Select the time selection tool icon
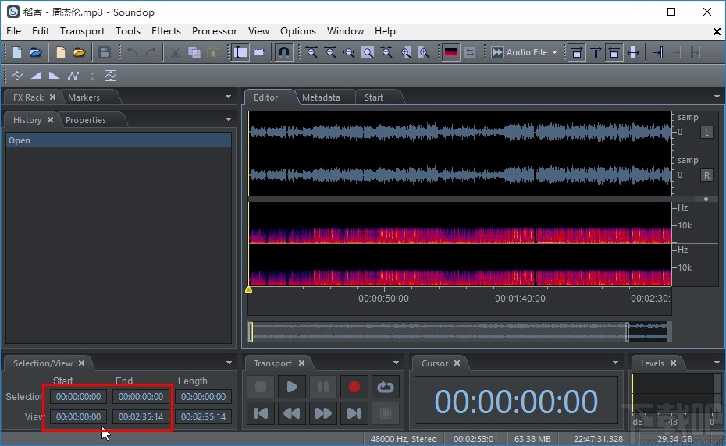The height and width of the screenshot is (446, 726). point(240,52)
